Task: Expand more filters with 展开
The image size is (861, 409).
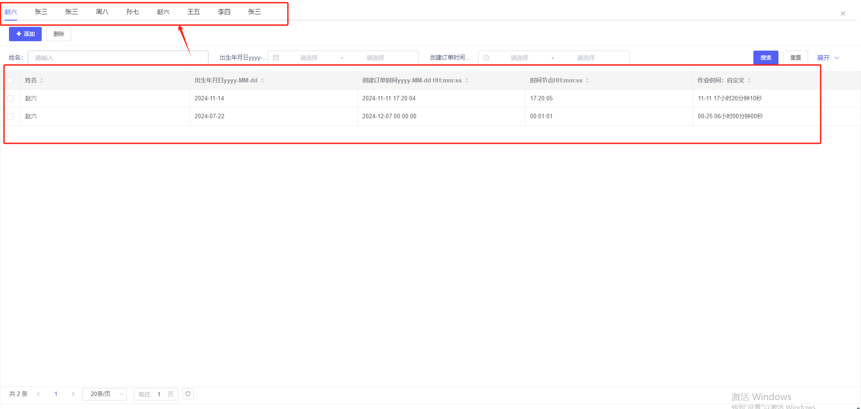Action: tap(827, 58)
